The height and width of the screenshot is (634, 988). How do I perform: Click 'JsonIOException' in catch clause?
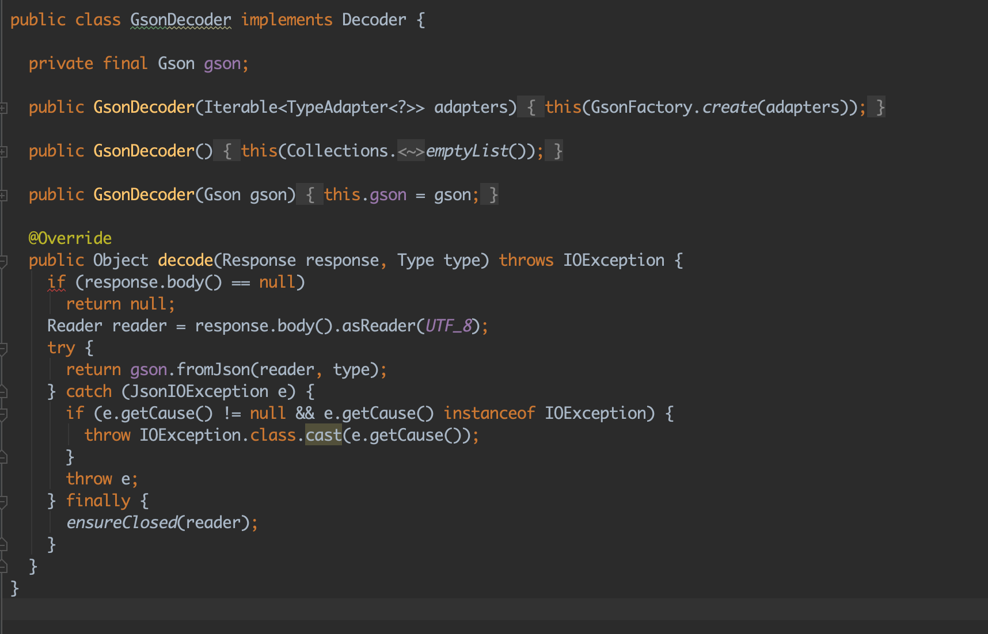coord(199,392)
